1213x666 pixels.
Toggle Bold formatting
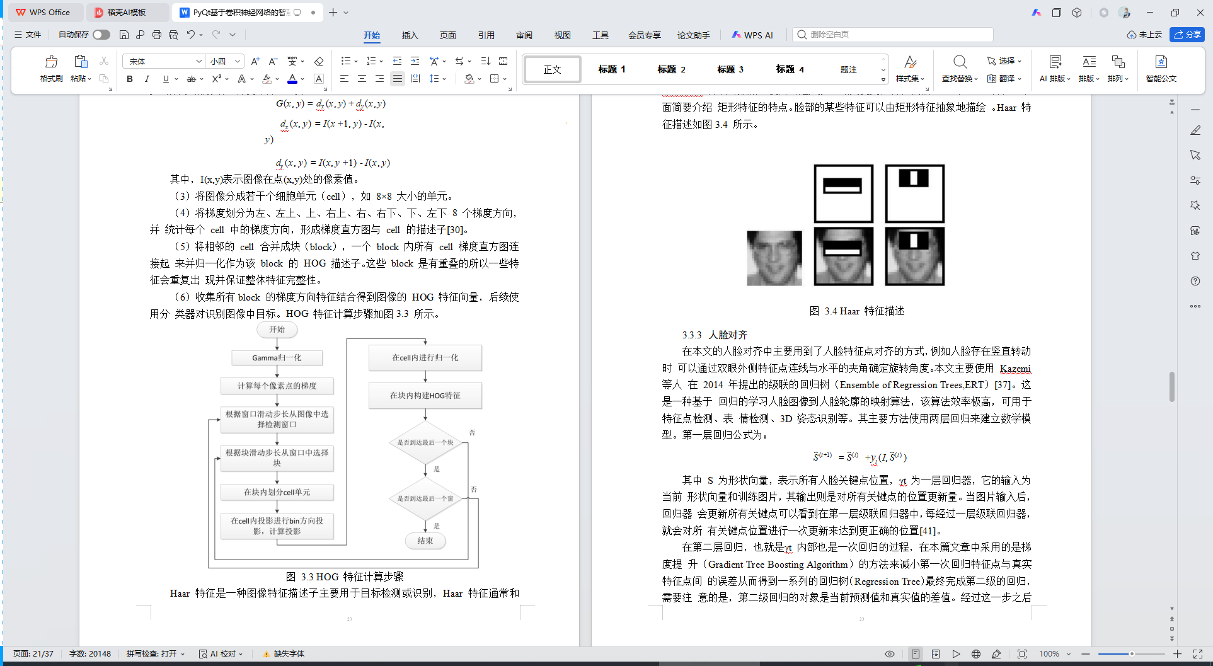(x=130, y=79)
